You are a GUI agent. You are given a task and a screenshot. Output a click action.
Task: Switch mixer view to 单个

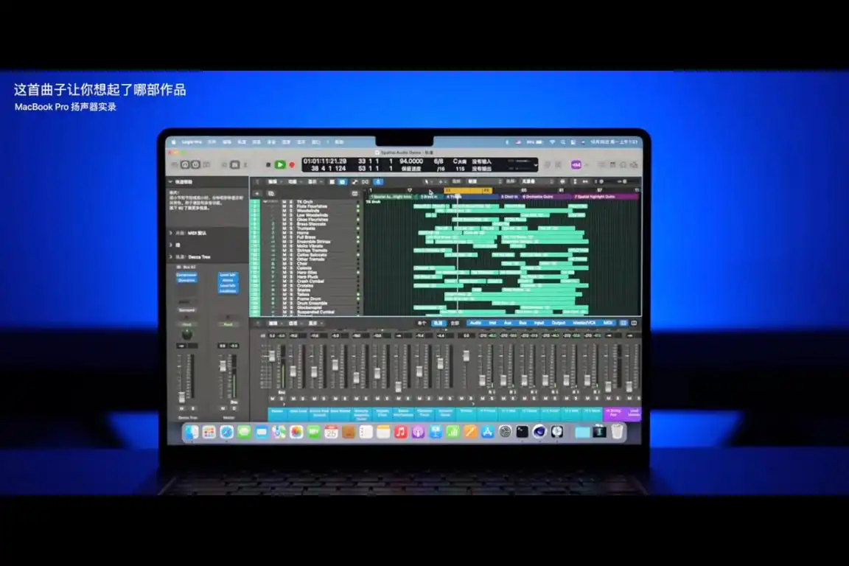click(422, 324)
